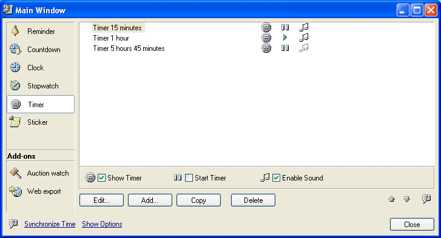Move selected timer up with arrow
Screen dimensions: 441x238
391,199
